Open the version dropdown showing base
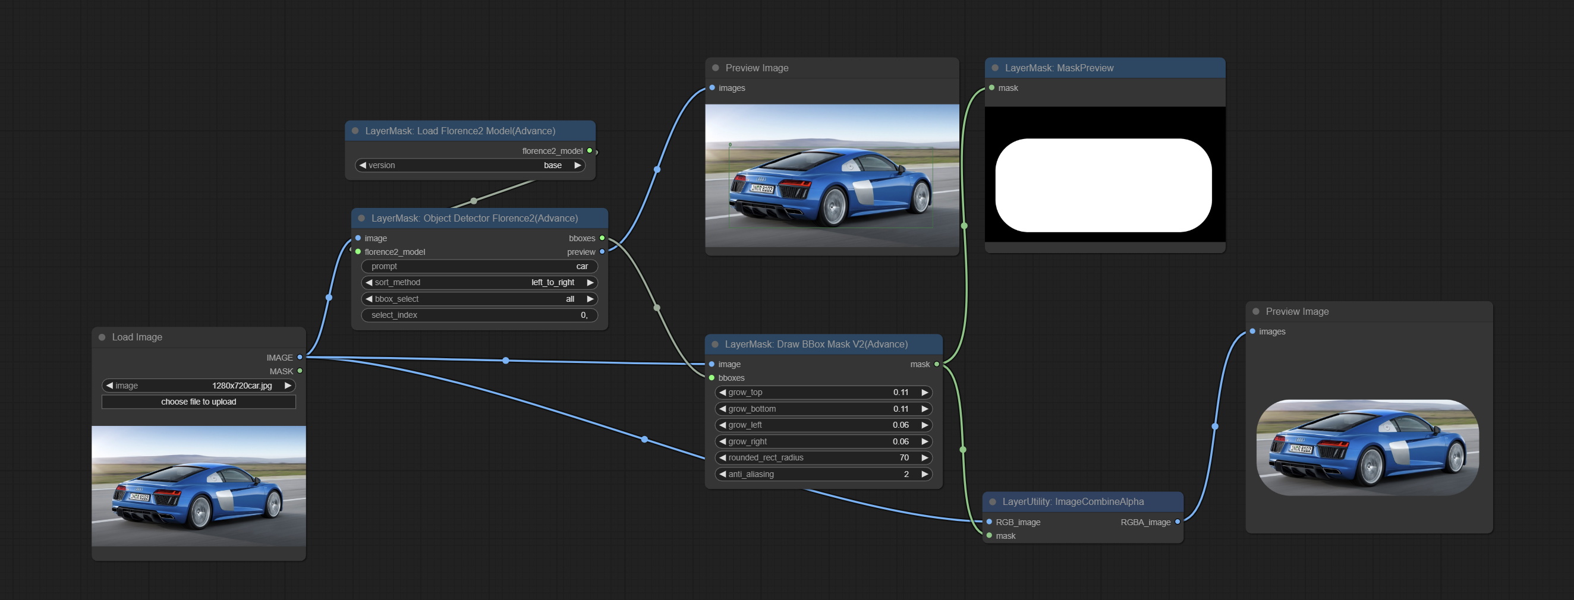The height and width of the screenshot is (600, 1574). pos(470,165)
